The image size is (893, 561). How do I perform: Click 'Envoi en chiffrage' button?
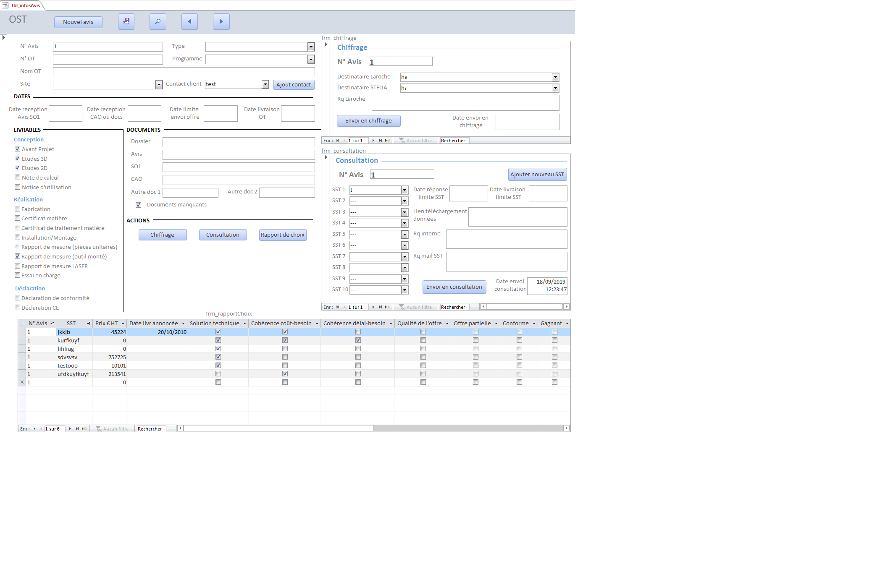[x=368, y=121]
